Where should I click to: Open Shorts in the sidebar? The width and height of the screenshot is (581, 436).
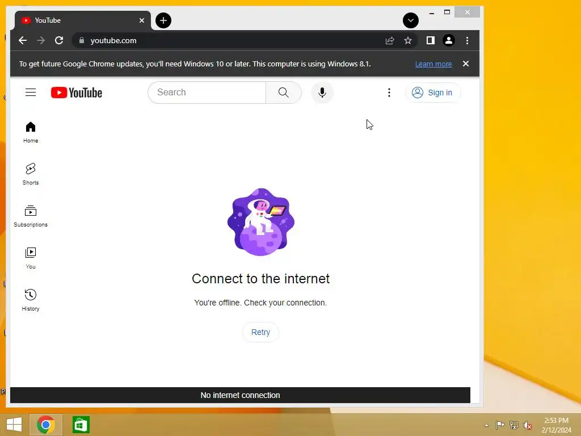point(31,174)
